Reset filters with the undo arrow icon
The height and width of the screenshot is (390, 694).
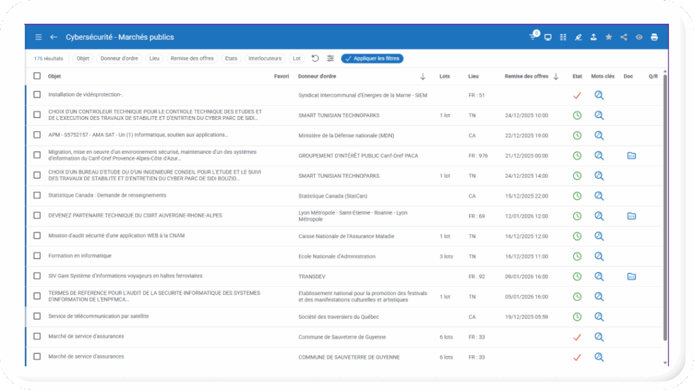(x=315, y=58)
